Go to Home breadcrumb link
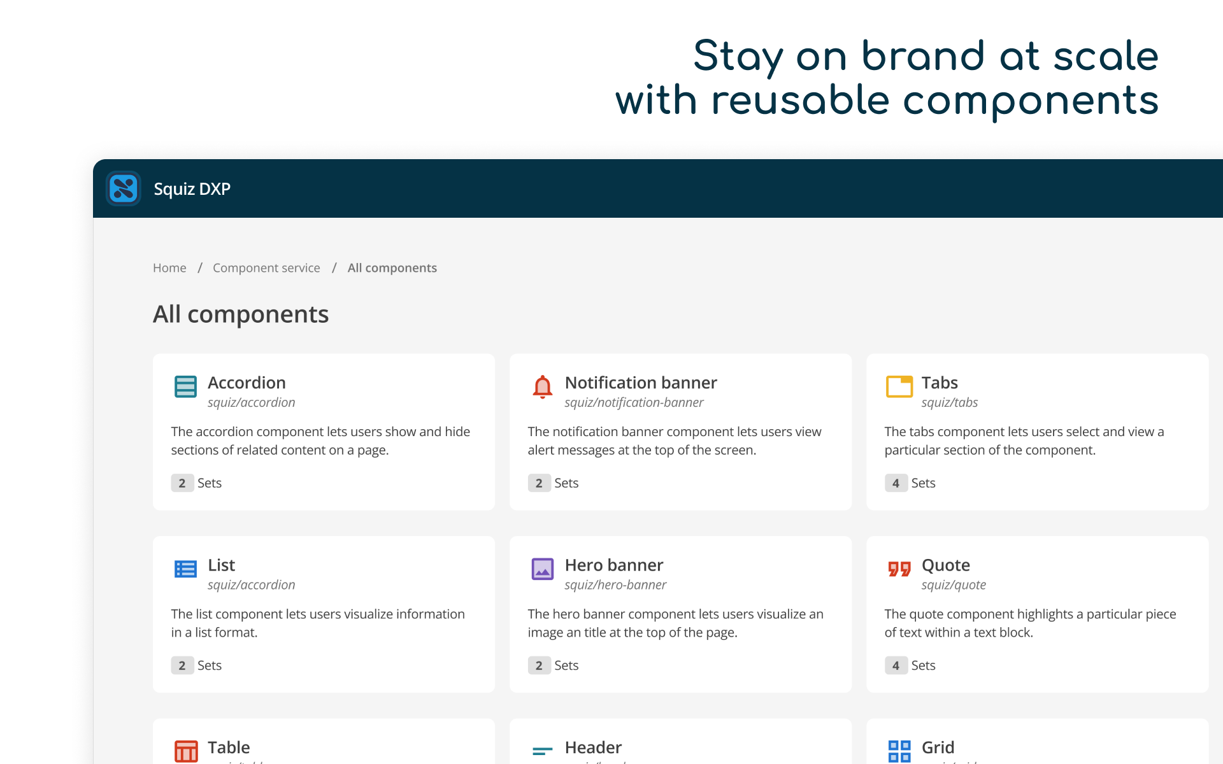Screen dimensions: 1223x764 [x=169, y=268]
